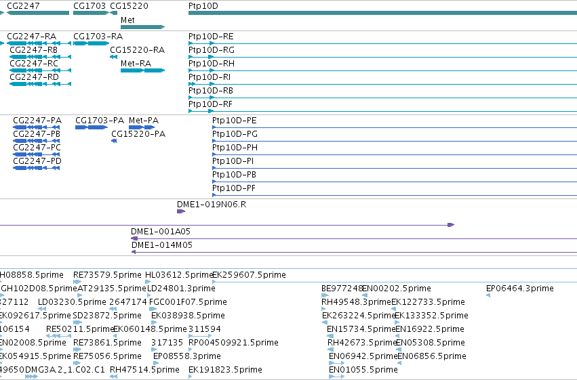Click protein CG2247-PC
This screenshot has height=380, width=577.
37,154
